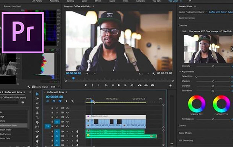Viewport: 233px width, 147px height.
Task: Switch to the Titles workspace
Action: pyautogui.click(x=125, y=1)
